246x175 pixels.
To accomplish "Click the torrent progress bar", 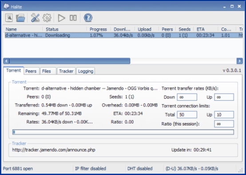I will (123, 132).
